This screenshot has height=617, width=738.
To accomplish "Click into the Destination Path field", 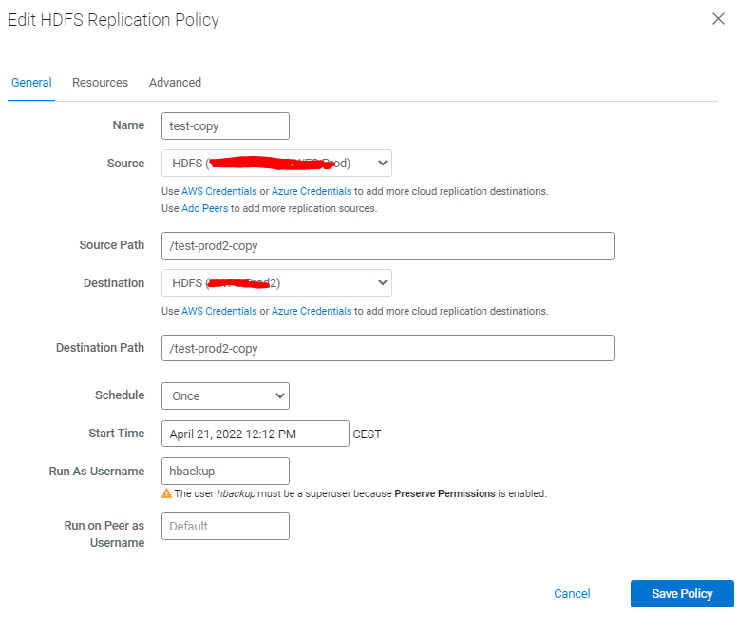I will pyautogui.click(x=388, y=348).
